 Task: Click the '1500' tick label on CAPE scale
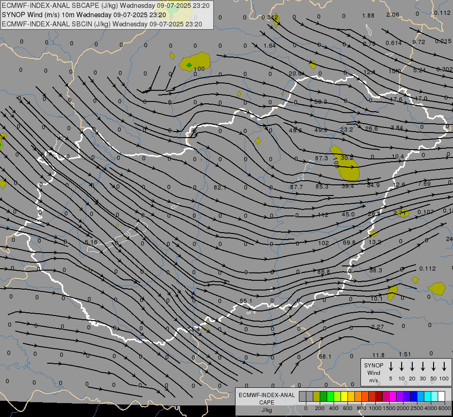point(389,408)
